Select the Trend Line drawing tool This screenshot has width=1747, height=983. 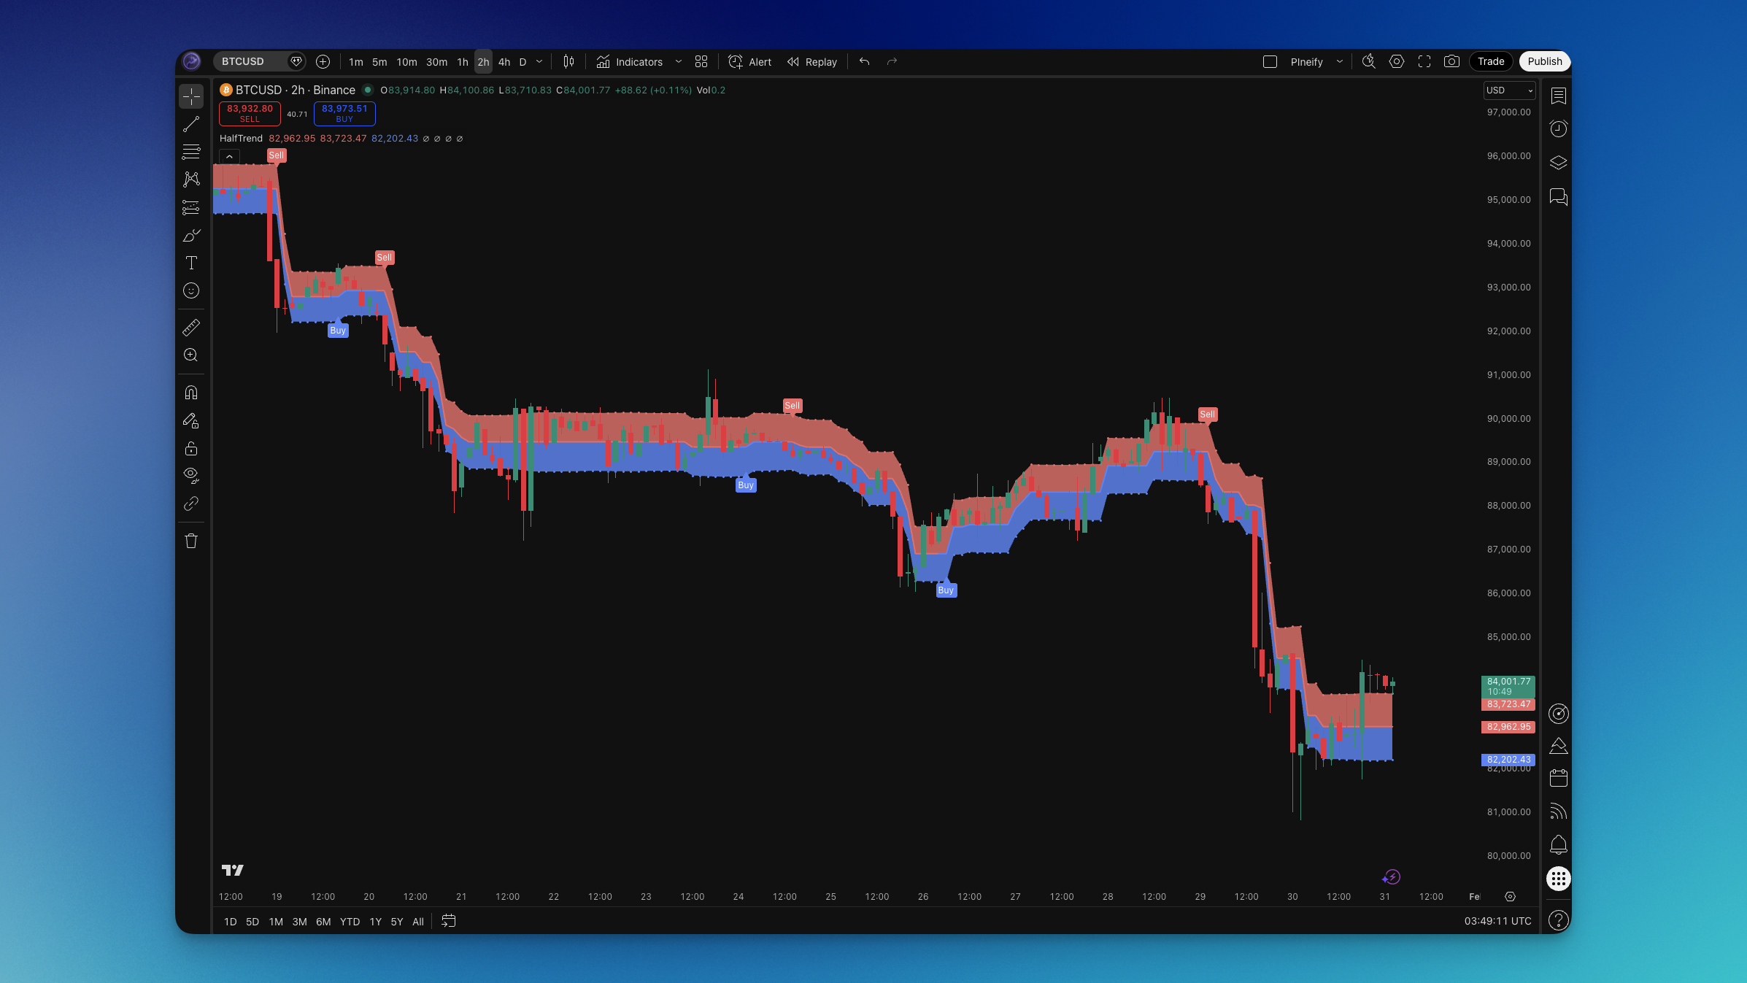coord(191,124)
